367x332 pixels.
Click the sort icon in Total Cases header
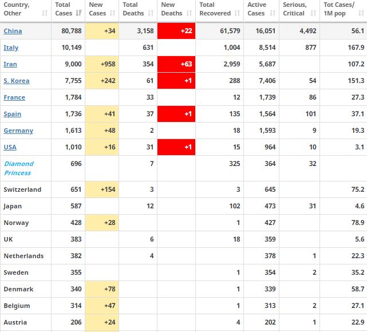[78, 13]
